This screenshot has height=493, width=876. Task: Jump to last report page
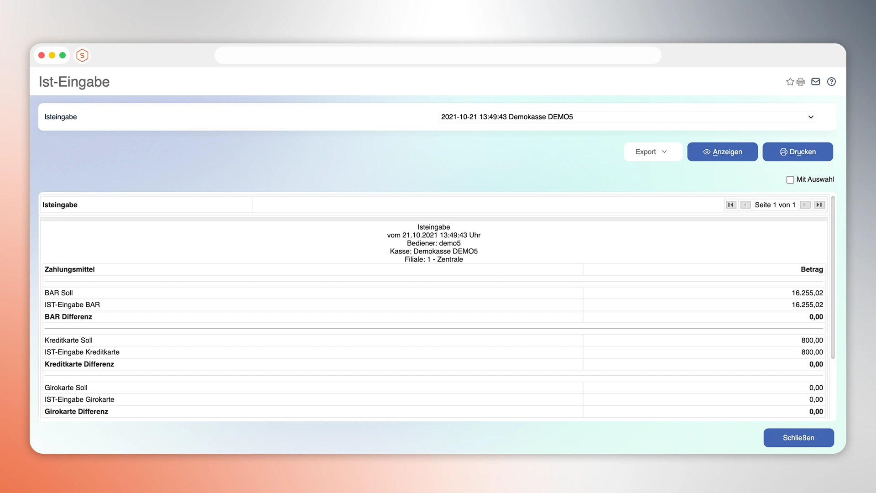click(x=819, y=205)
